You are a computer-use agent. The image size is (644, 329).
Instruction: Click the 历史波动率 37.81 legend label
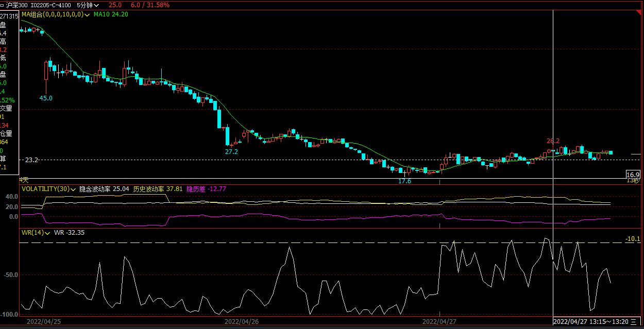158,189
